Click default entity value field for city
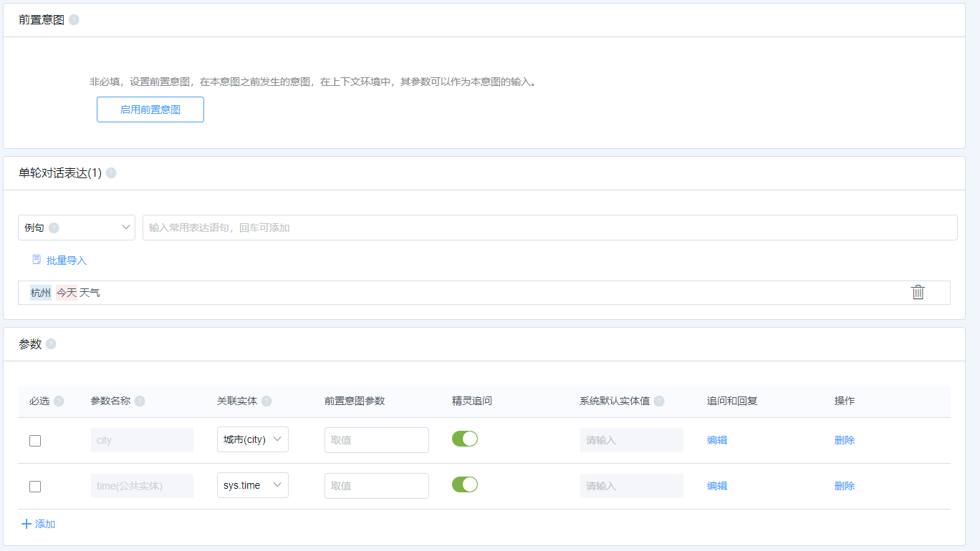This screenshot has height=551, width=980. click(x=632, y=440)
